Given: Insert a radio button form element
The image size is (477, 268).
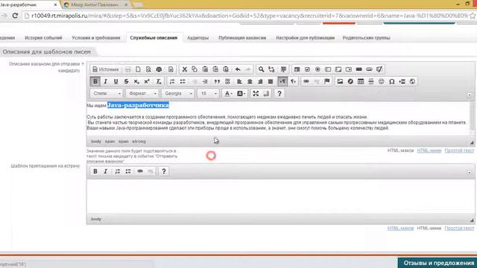Looking at the screenshot, I should 318,69.
